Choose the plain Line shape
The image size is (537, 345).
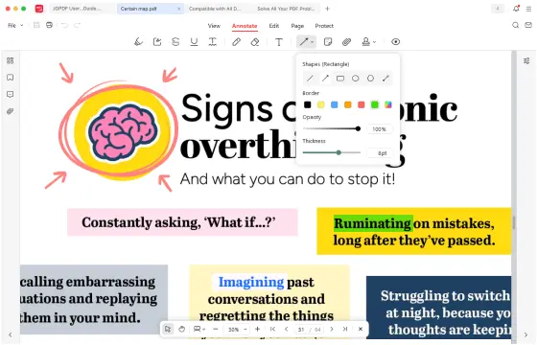coord(310,79)
